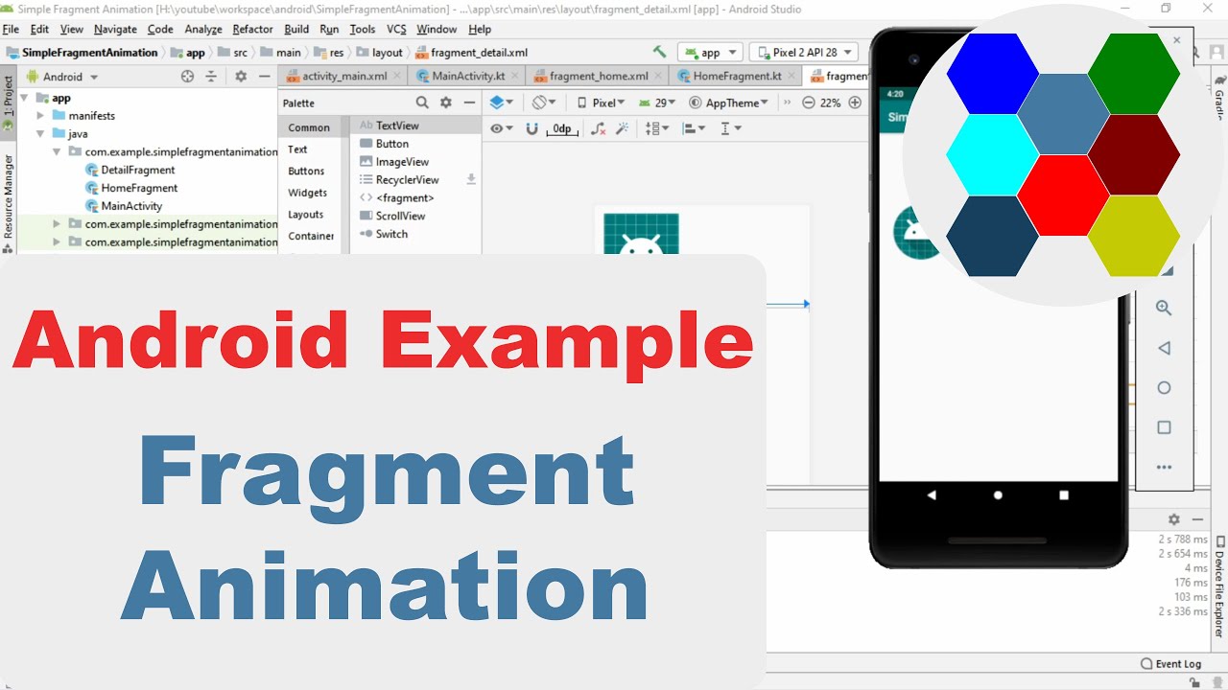Click the locate-target icon in Project panel

[x=187, y=77]
